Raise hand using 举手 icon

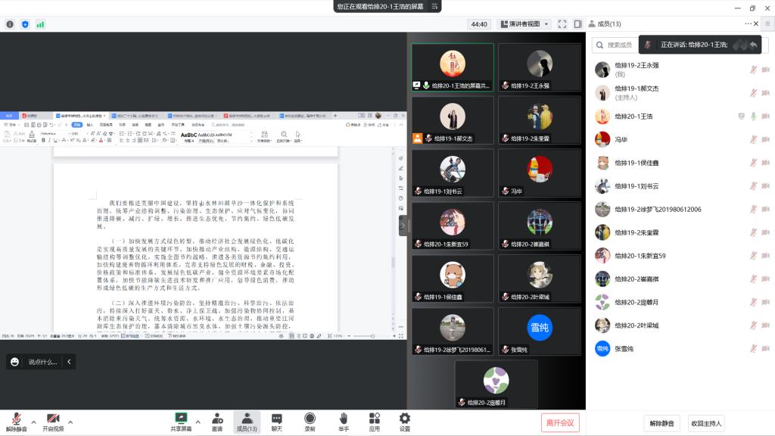click(x=344, y=419)
